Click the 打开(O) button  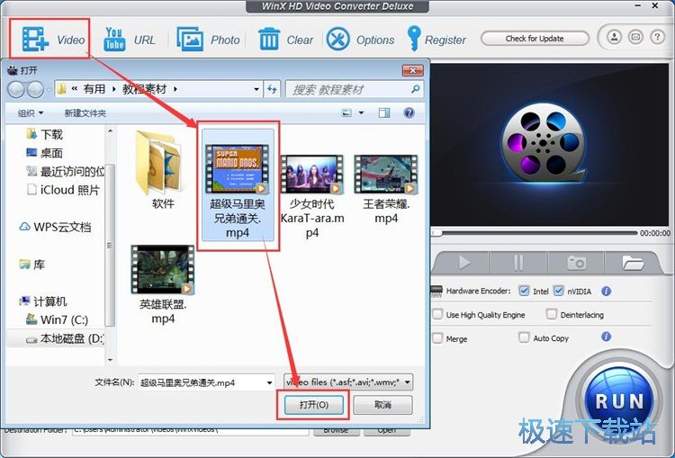click(314, 405)
